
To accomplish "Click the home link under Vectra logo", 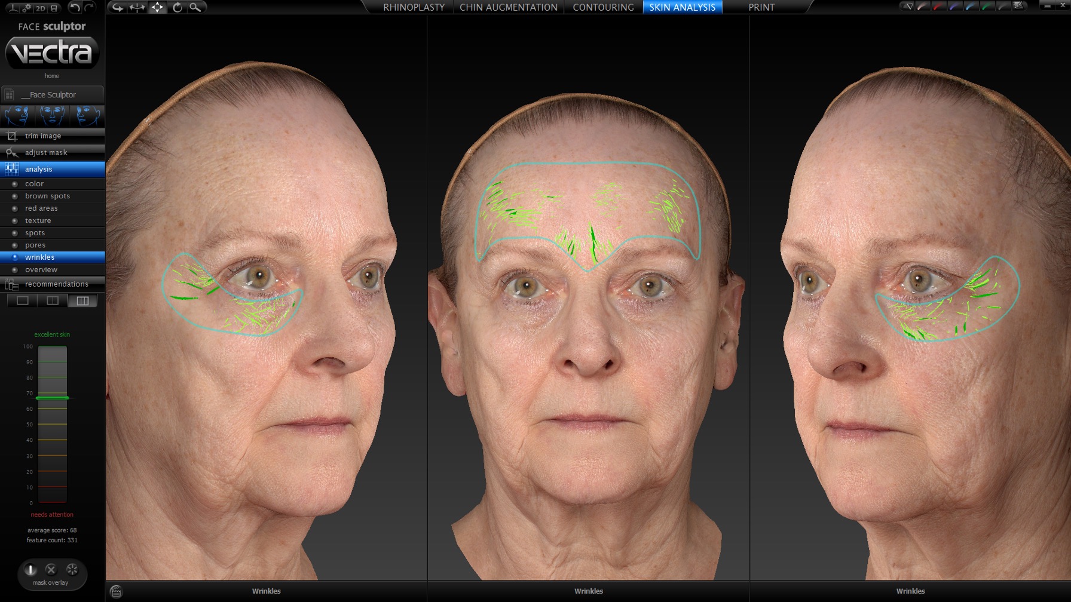I will [x=52, y=76].
